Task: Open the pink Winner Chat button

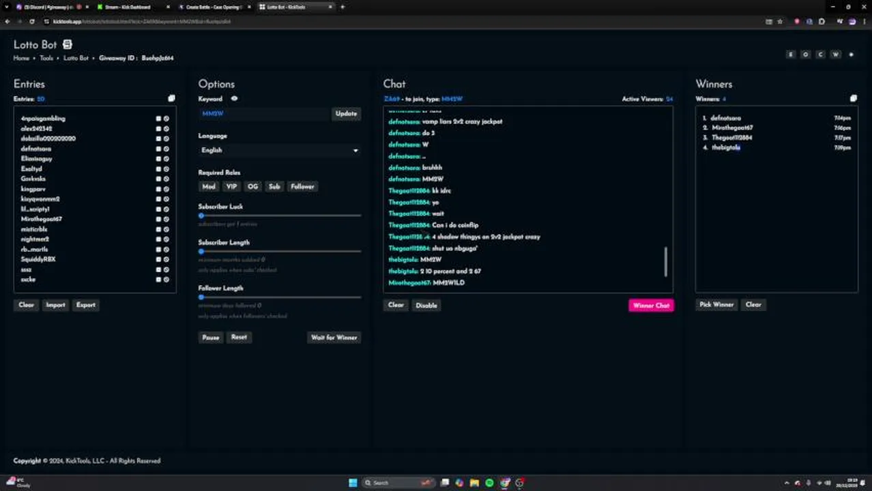Action: point(651,306)
